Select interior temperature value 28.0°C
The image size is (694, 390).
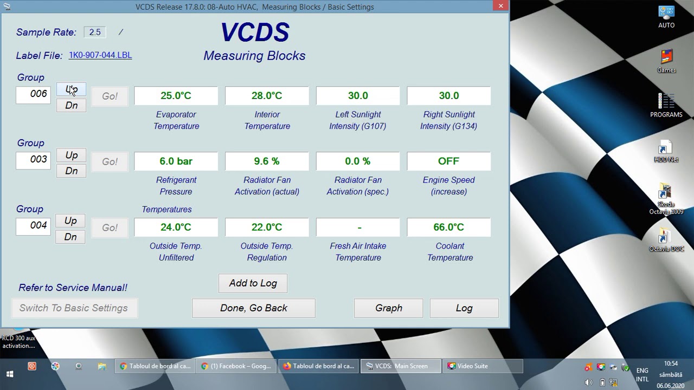click(267, 96)
